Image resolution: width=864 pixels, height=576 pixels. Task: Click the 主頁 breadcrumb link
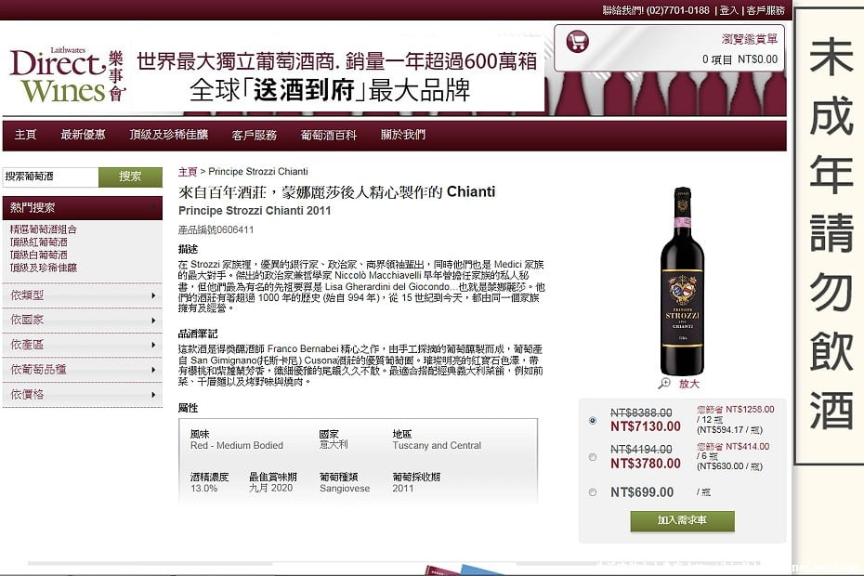188,172
